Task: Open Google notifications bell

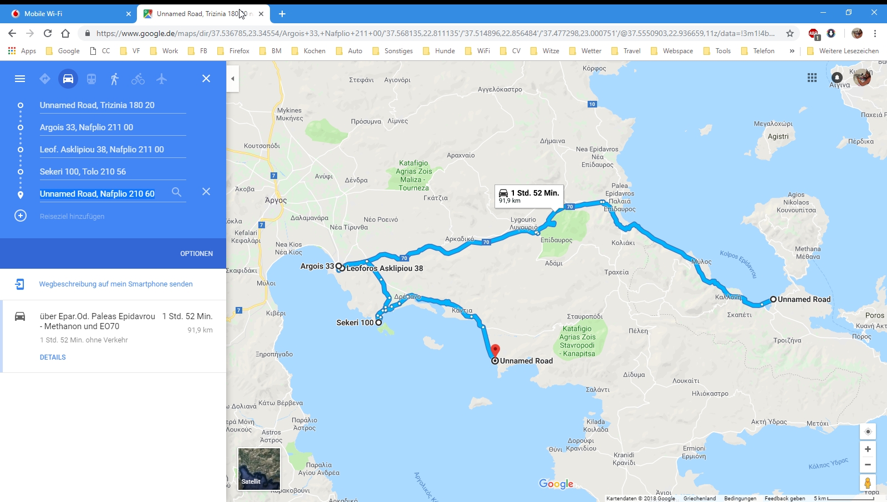Action: 837,78
